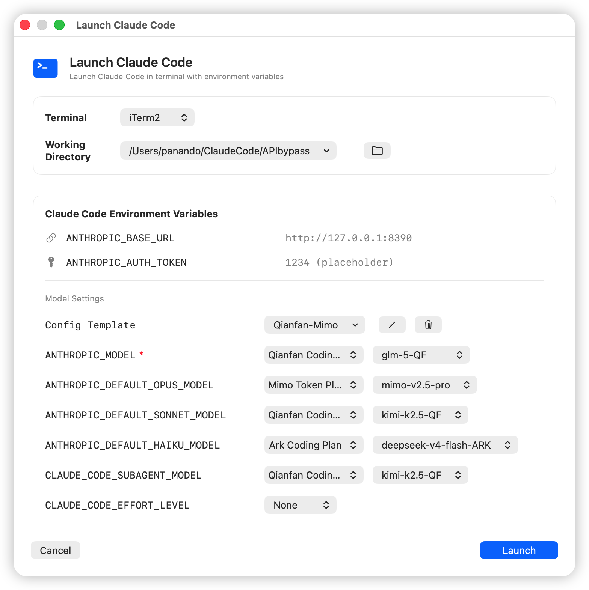Click the blue Launch button
Screen dimensions: 589x590
[x=519, y=550]
